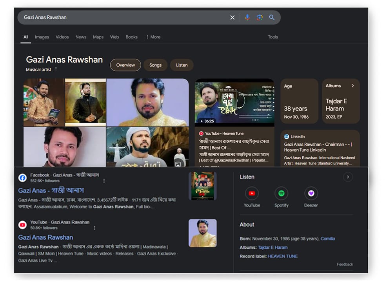Expand the Albums card arrow
Screen dimensions: 385x282
[352, 86]
